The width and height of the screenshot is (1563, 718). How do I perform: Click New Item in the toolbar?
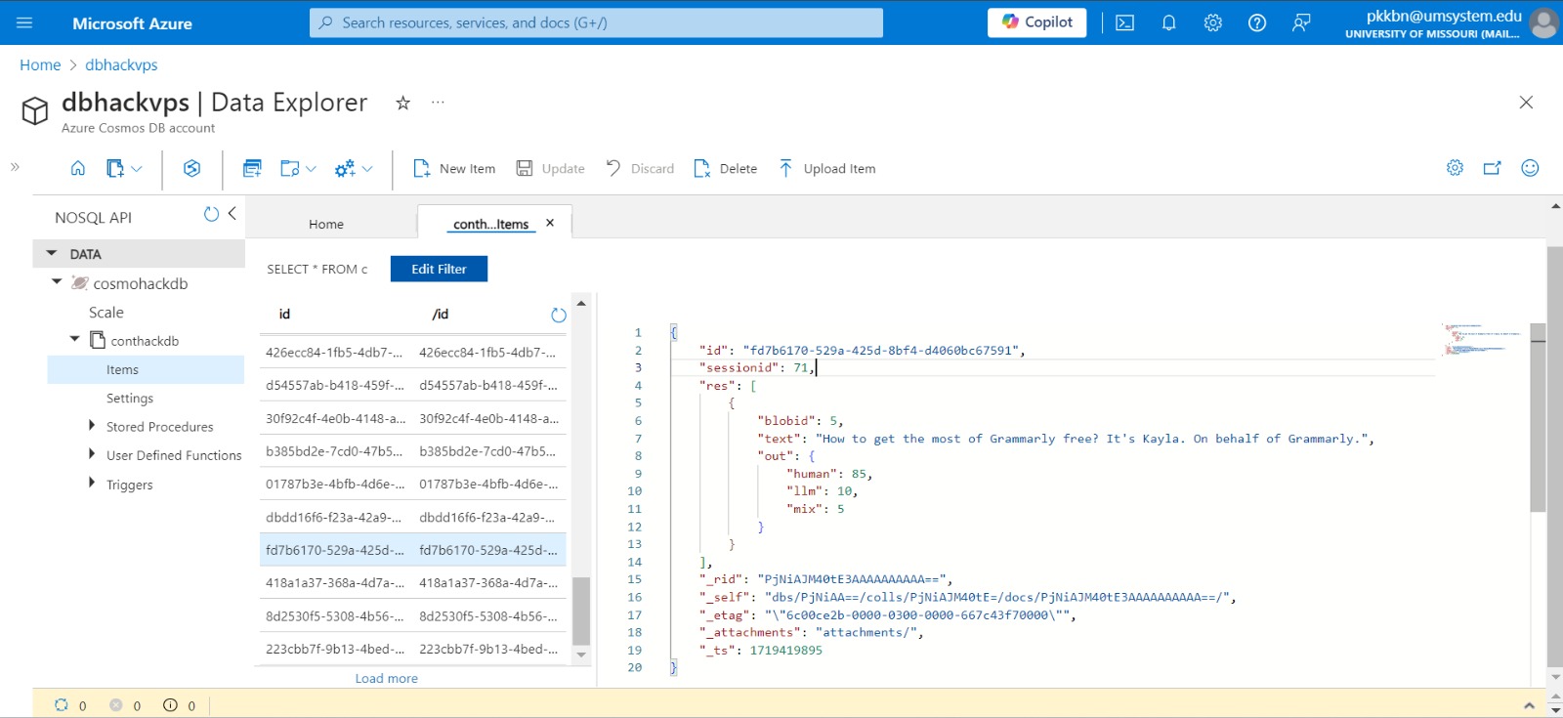(454, 168)
